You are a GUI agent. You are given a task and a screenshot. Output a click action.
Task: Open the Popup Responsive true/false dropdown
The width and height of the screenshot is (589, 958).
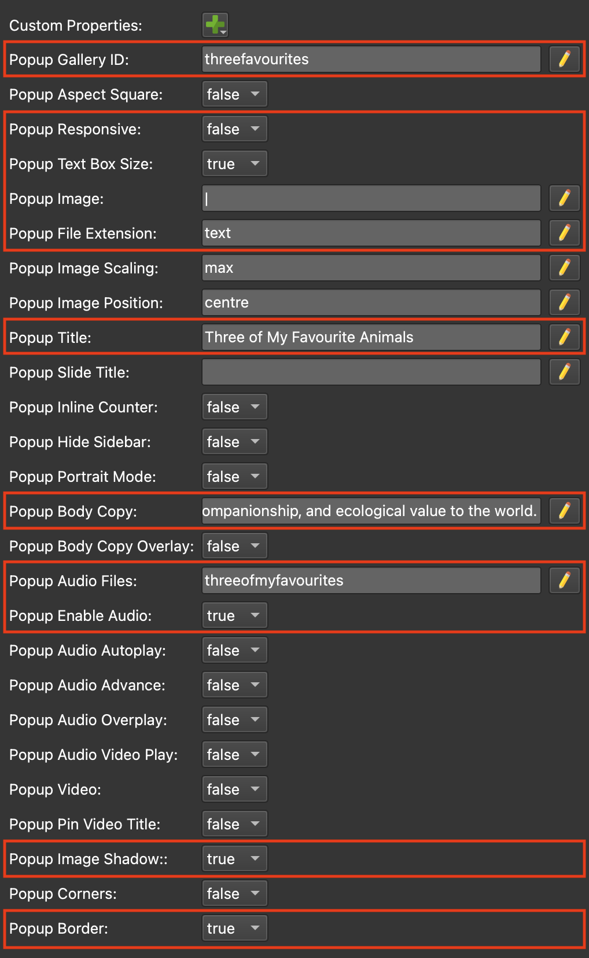[x=234, y=129]
